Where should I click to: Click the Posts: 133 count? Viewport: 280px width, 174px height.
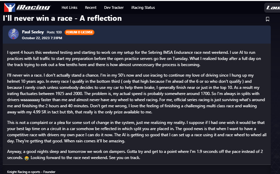(54, 32)
